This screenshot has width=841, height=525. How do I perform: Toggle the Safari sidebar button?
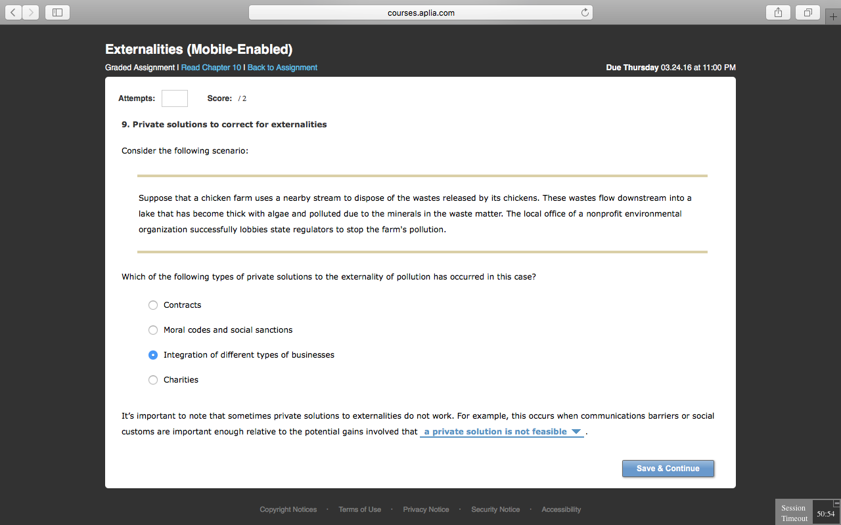point(57,12)
